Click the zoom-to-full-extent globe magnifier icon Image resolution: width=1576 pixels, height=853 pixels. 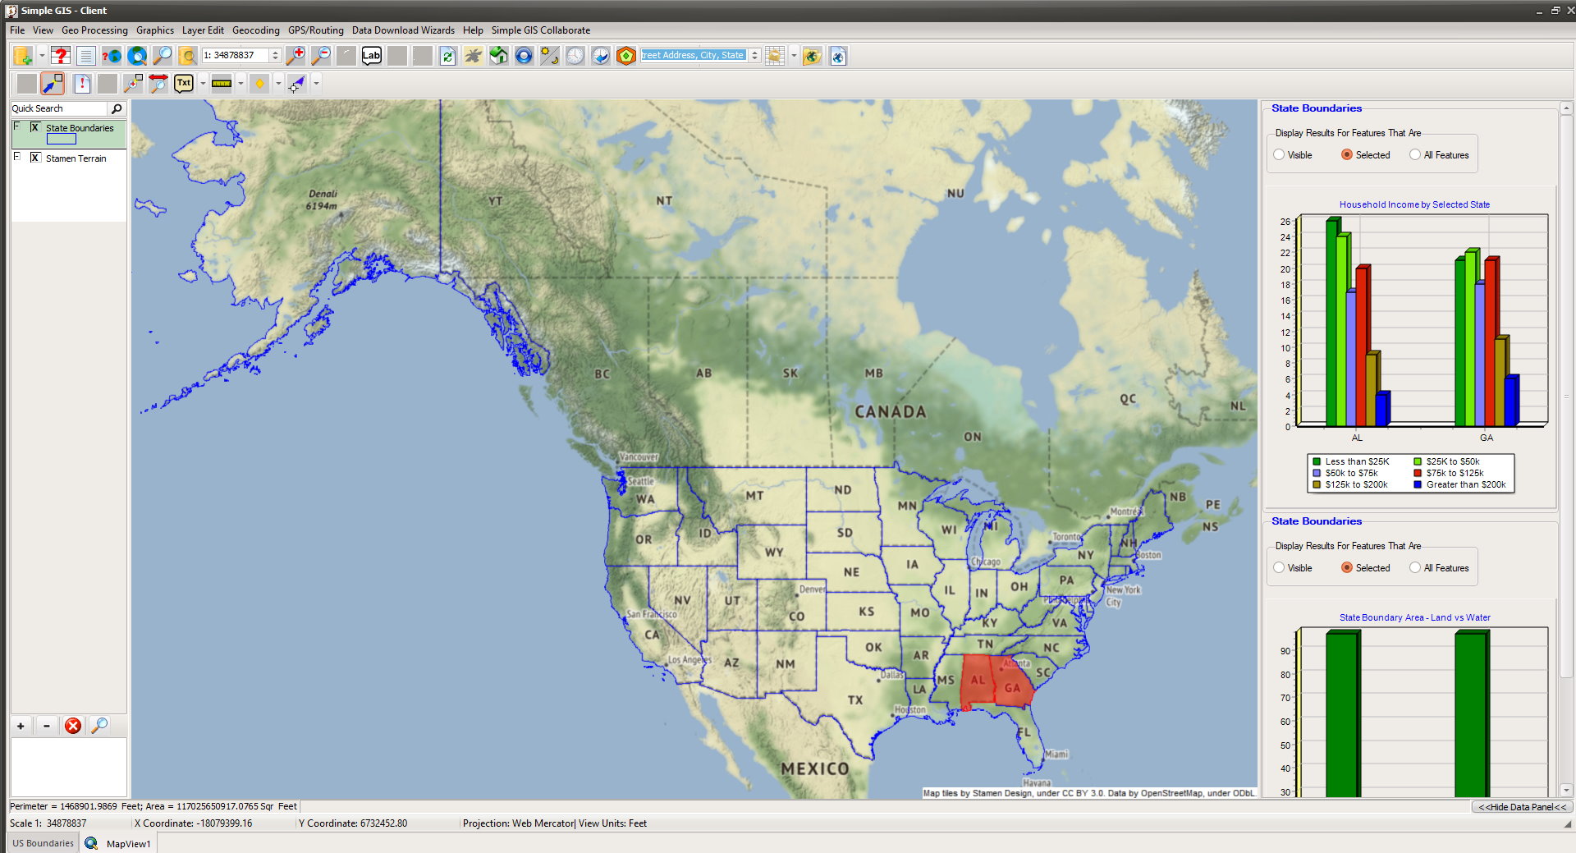pos(137,56)
